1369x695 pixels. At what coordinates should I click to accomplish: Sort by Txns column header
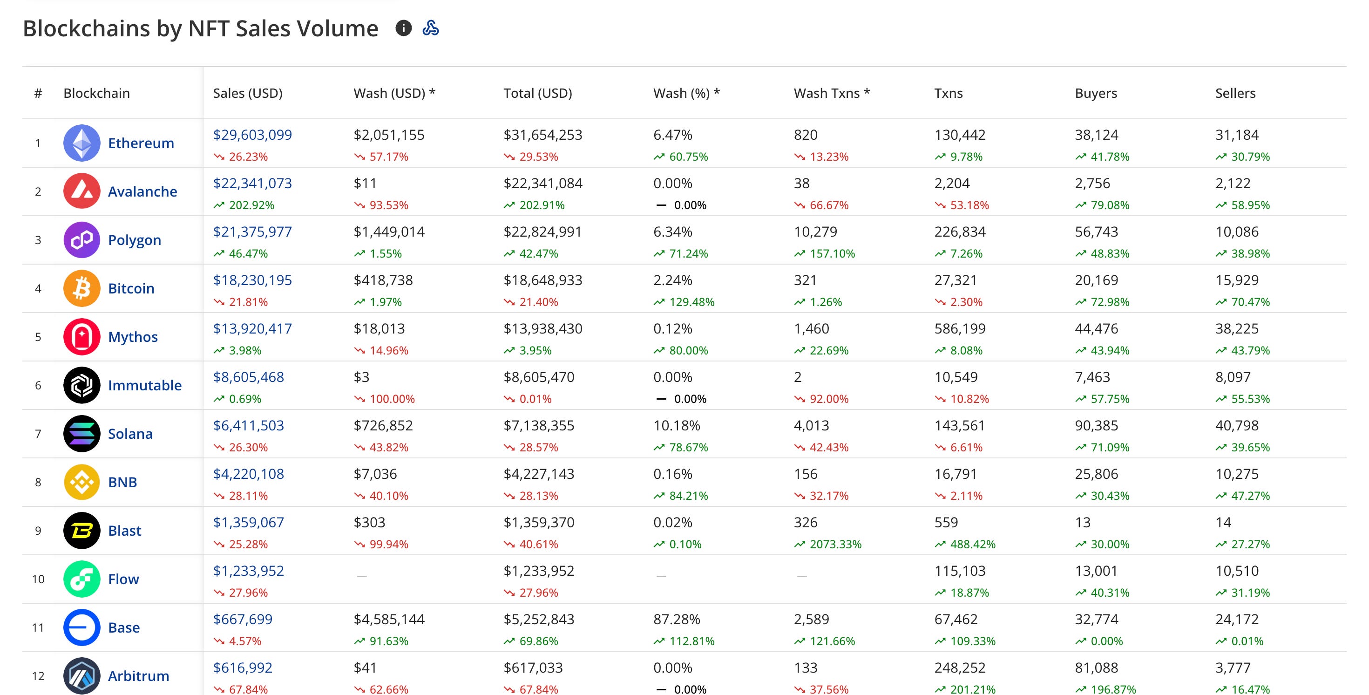[948, 93]
